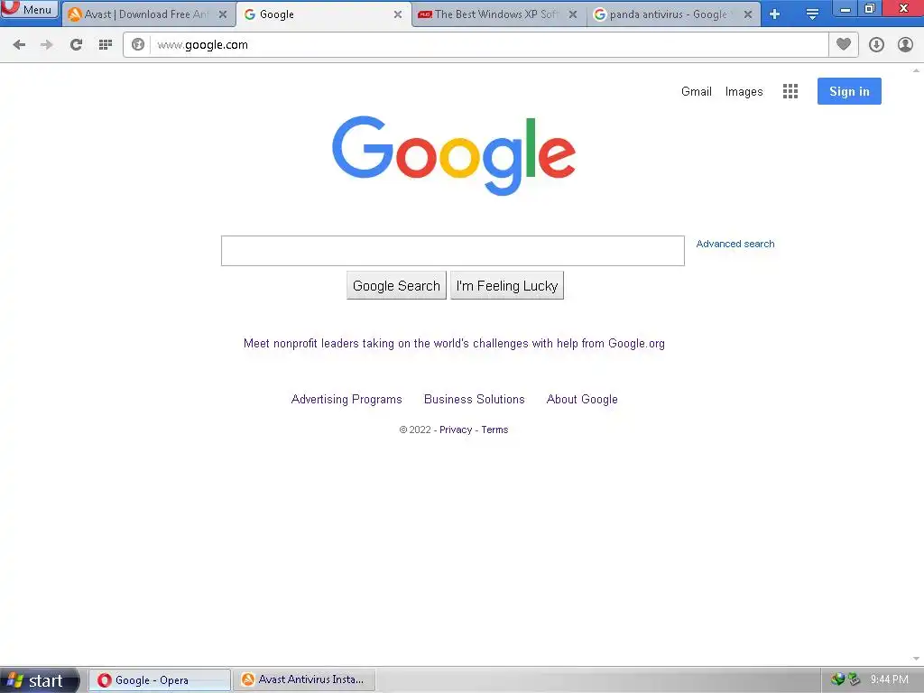This screenshot has width=924, height=693.
Task: Open the Google.org nonprofit leaders link
Action: (454, 344)
